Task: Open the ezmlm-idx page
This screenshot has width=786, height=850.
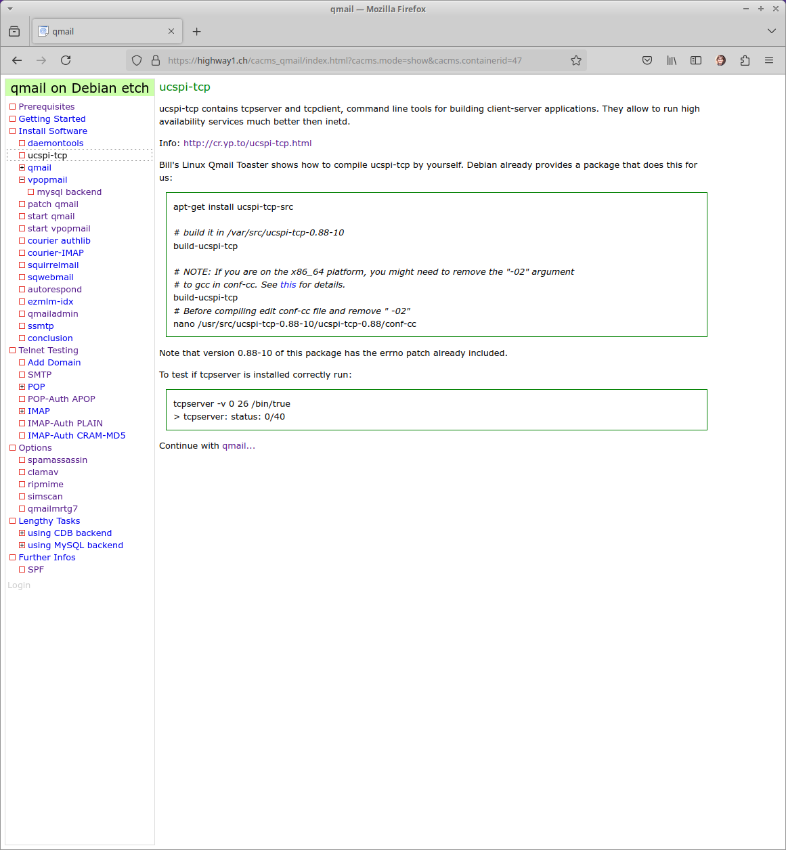Action: [51, 302]
